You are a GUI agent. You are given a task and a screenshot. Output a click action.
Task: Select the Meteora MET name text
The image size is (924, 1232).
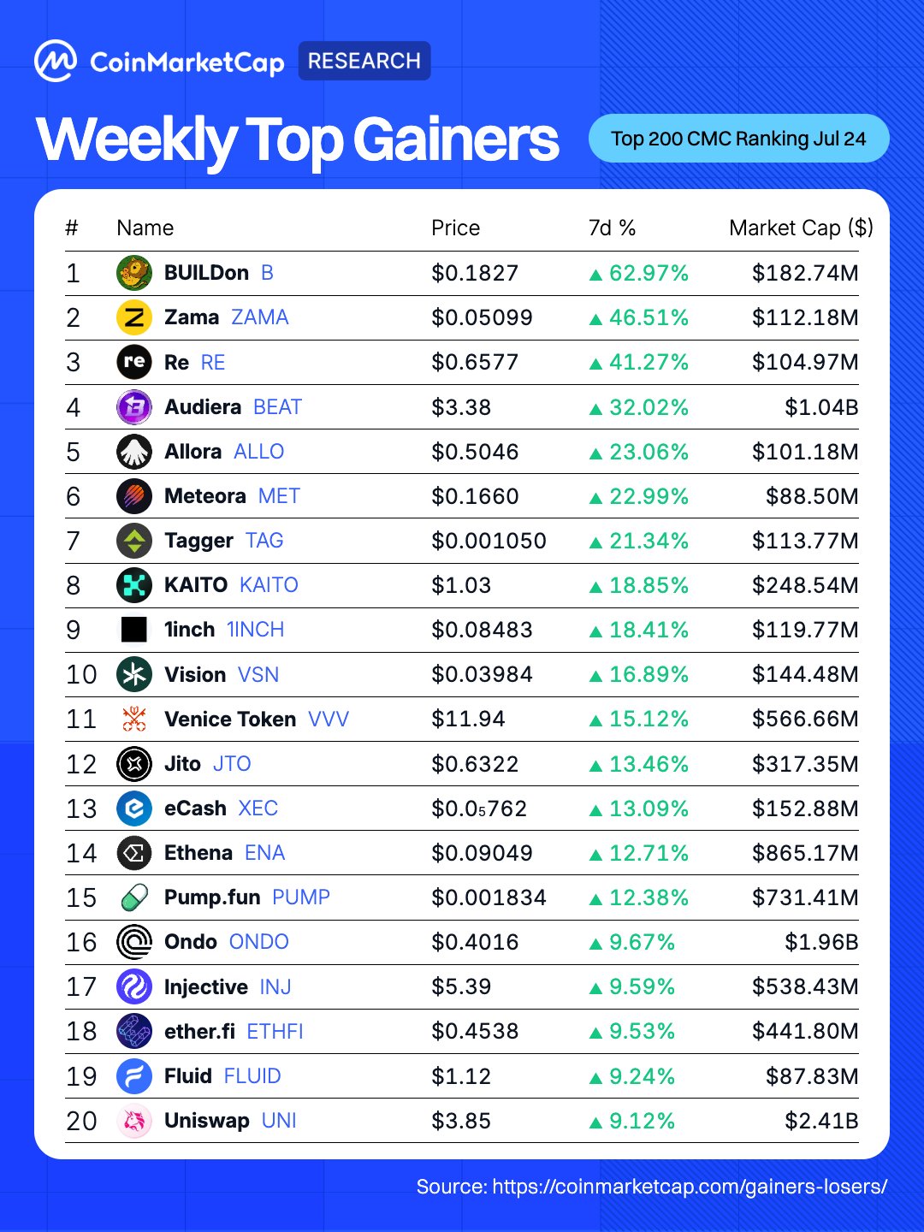[232, 496]
